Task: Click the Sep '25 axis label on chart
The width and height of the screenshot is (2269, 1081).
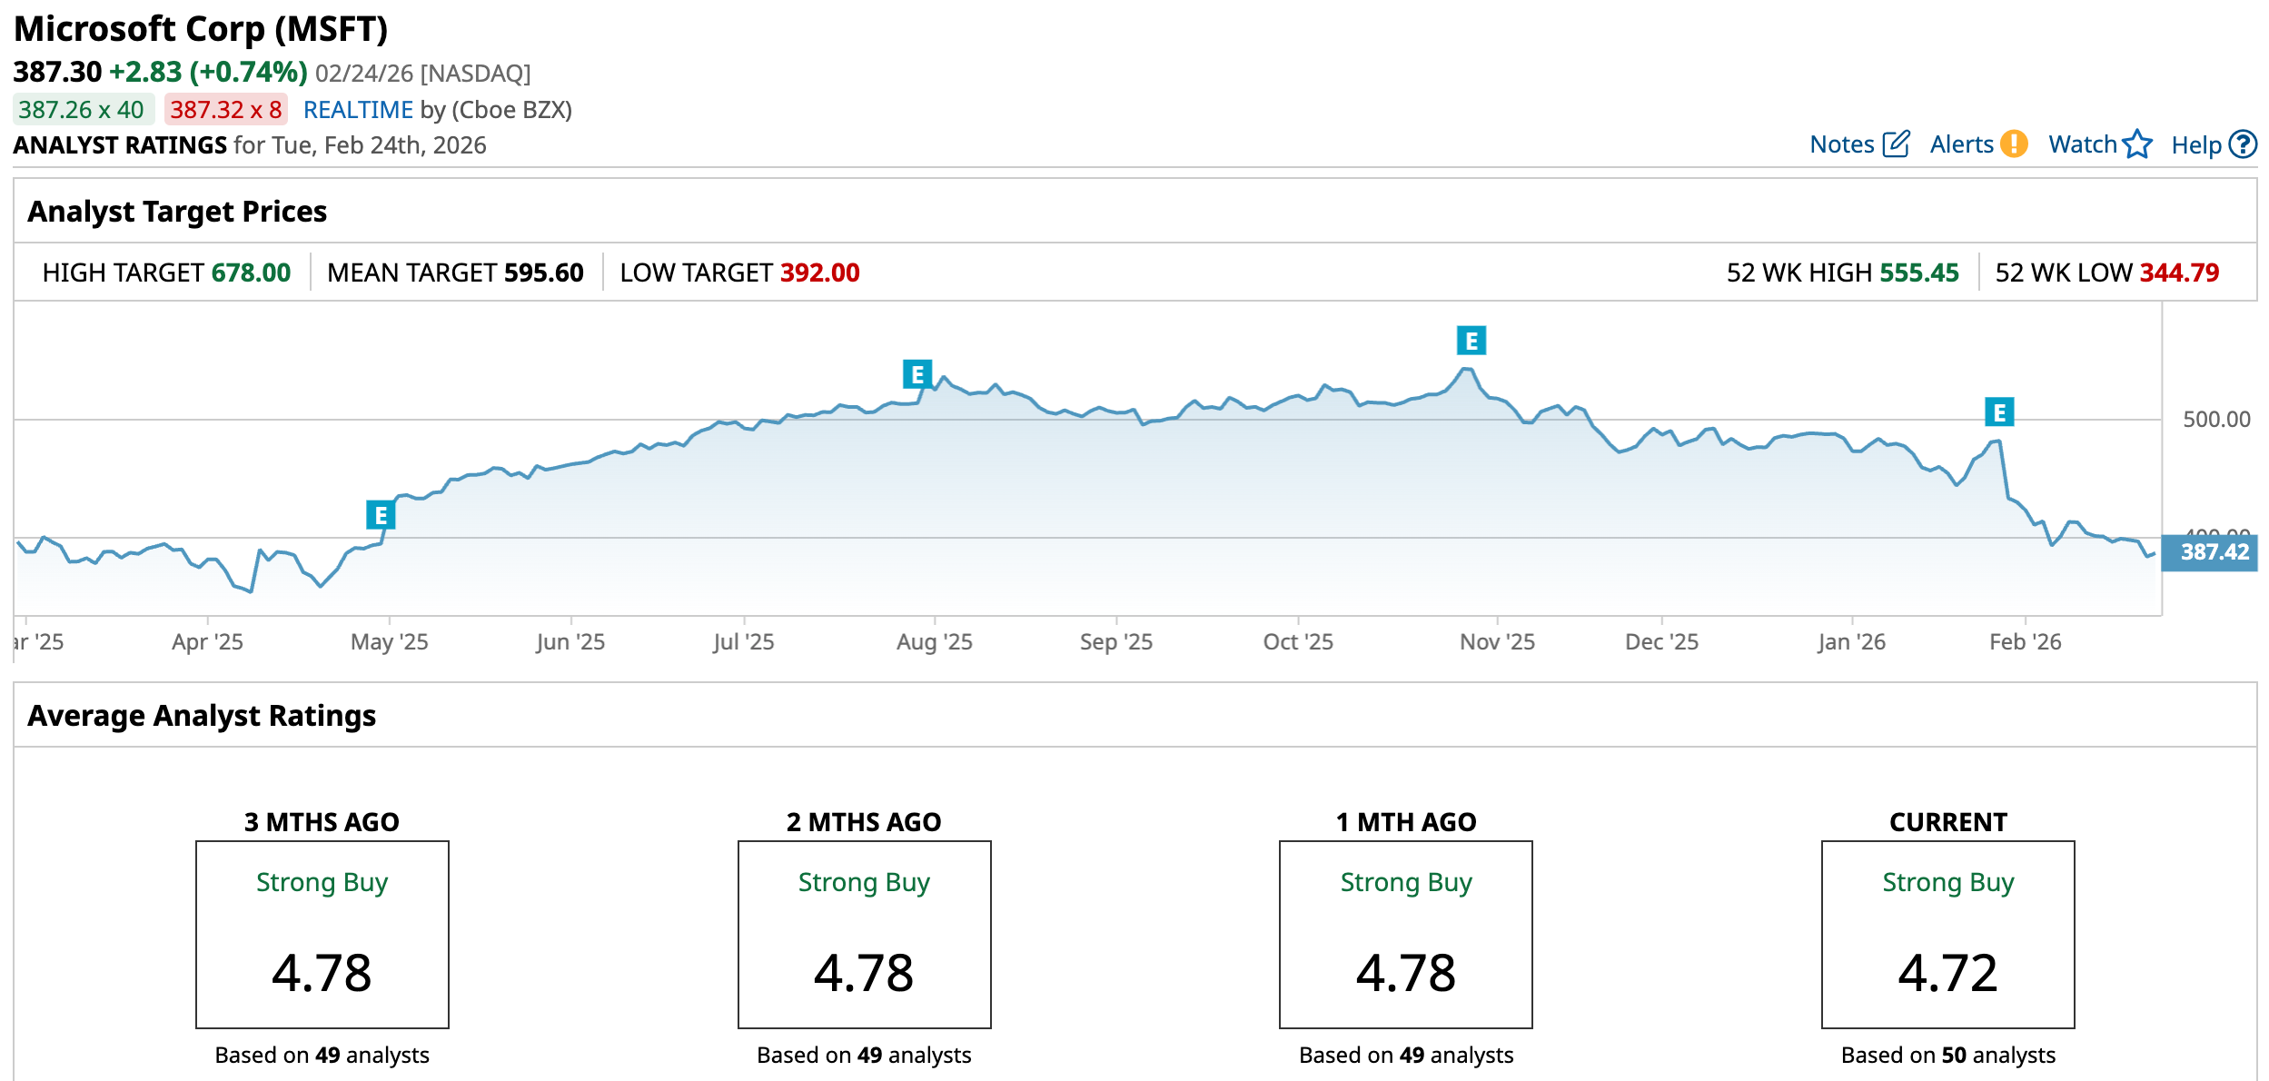Action: (x=1115, y=642)
